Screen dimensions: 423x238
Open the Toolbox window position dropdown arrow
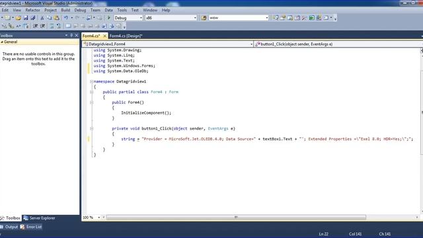click(66, 35)
